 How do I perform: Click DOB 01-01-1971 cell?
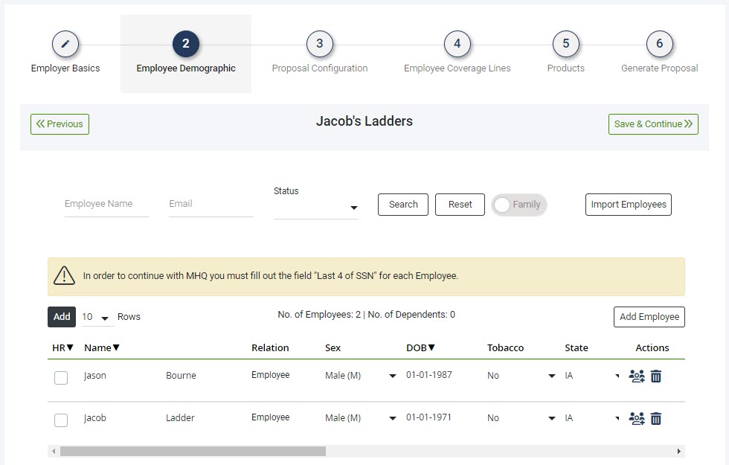click(428, 417)
